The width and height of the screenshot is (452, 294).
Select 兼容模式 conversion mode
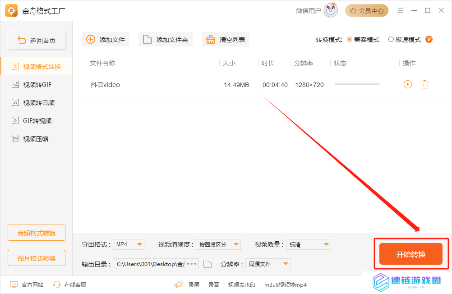363,40
